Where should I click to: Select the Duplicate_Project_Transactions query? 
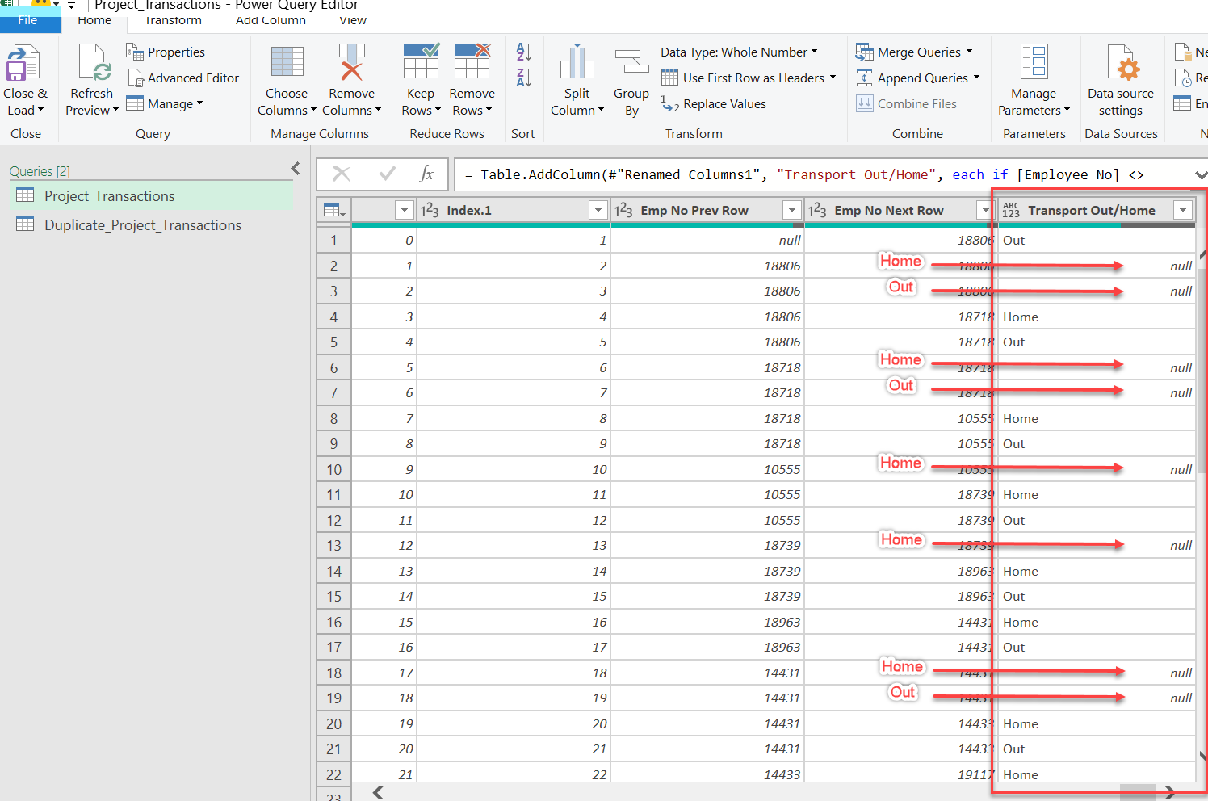(151, 225)
